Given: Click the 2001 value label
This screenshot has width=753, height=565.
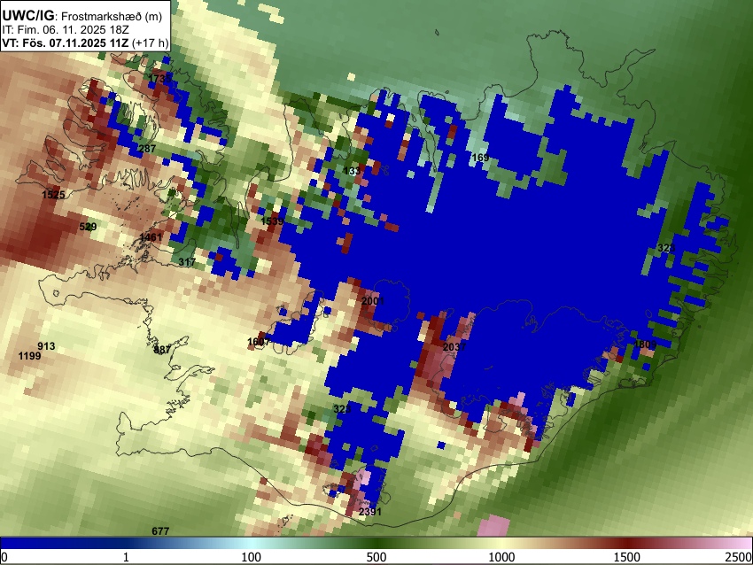Looking at the screenshot, I should pos(373,301).
